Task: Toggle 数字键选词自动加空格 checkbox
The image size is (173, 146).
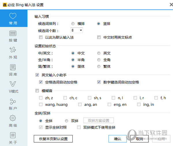Action: pos(99,82)
